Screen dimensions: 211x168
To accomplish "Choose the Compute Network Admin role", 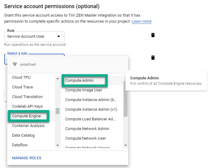I will click(x=92, y=129).
